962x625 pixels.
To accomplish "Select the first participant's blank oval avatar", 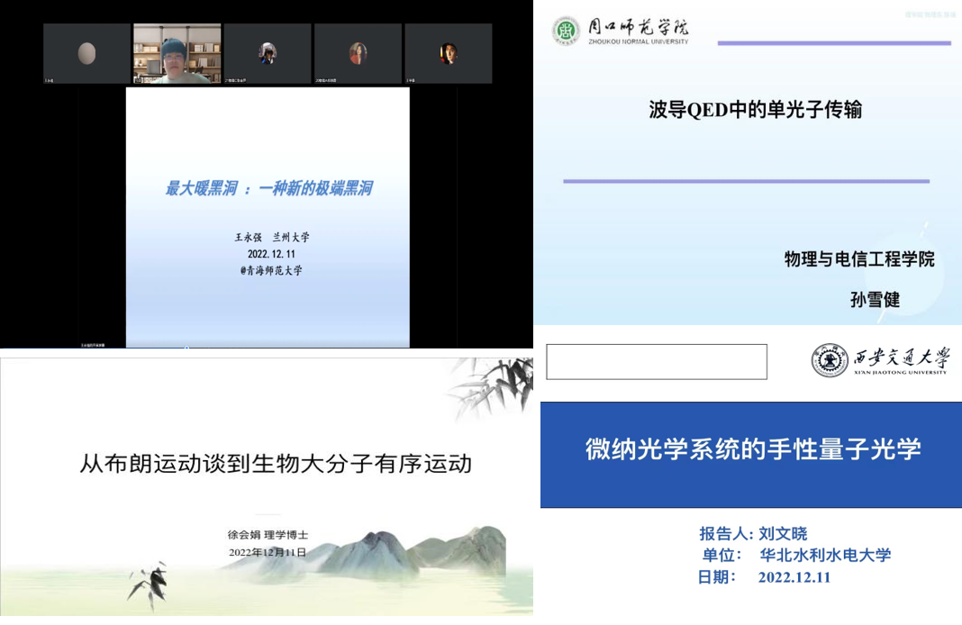I will (87, 53).
